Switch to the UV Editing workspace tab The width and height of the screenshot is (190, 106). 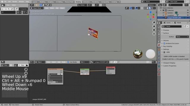pyautogui.click(x=59, y=2)
